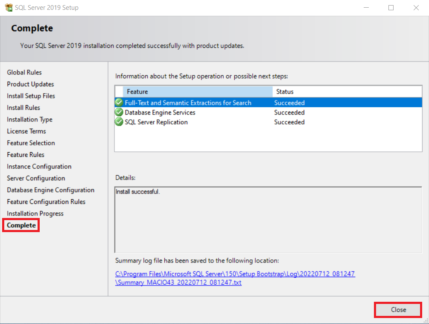This screenshot has height=324, width=429.
Task: Click the License Terms step
Action: tap(26, 131)
